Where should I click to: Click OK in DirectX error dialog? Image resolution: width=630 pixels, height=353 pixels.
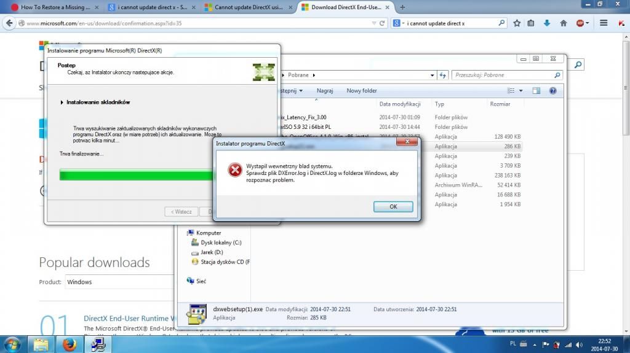click(x=393, y=207)
